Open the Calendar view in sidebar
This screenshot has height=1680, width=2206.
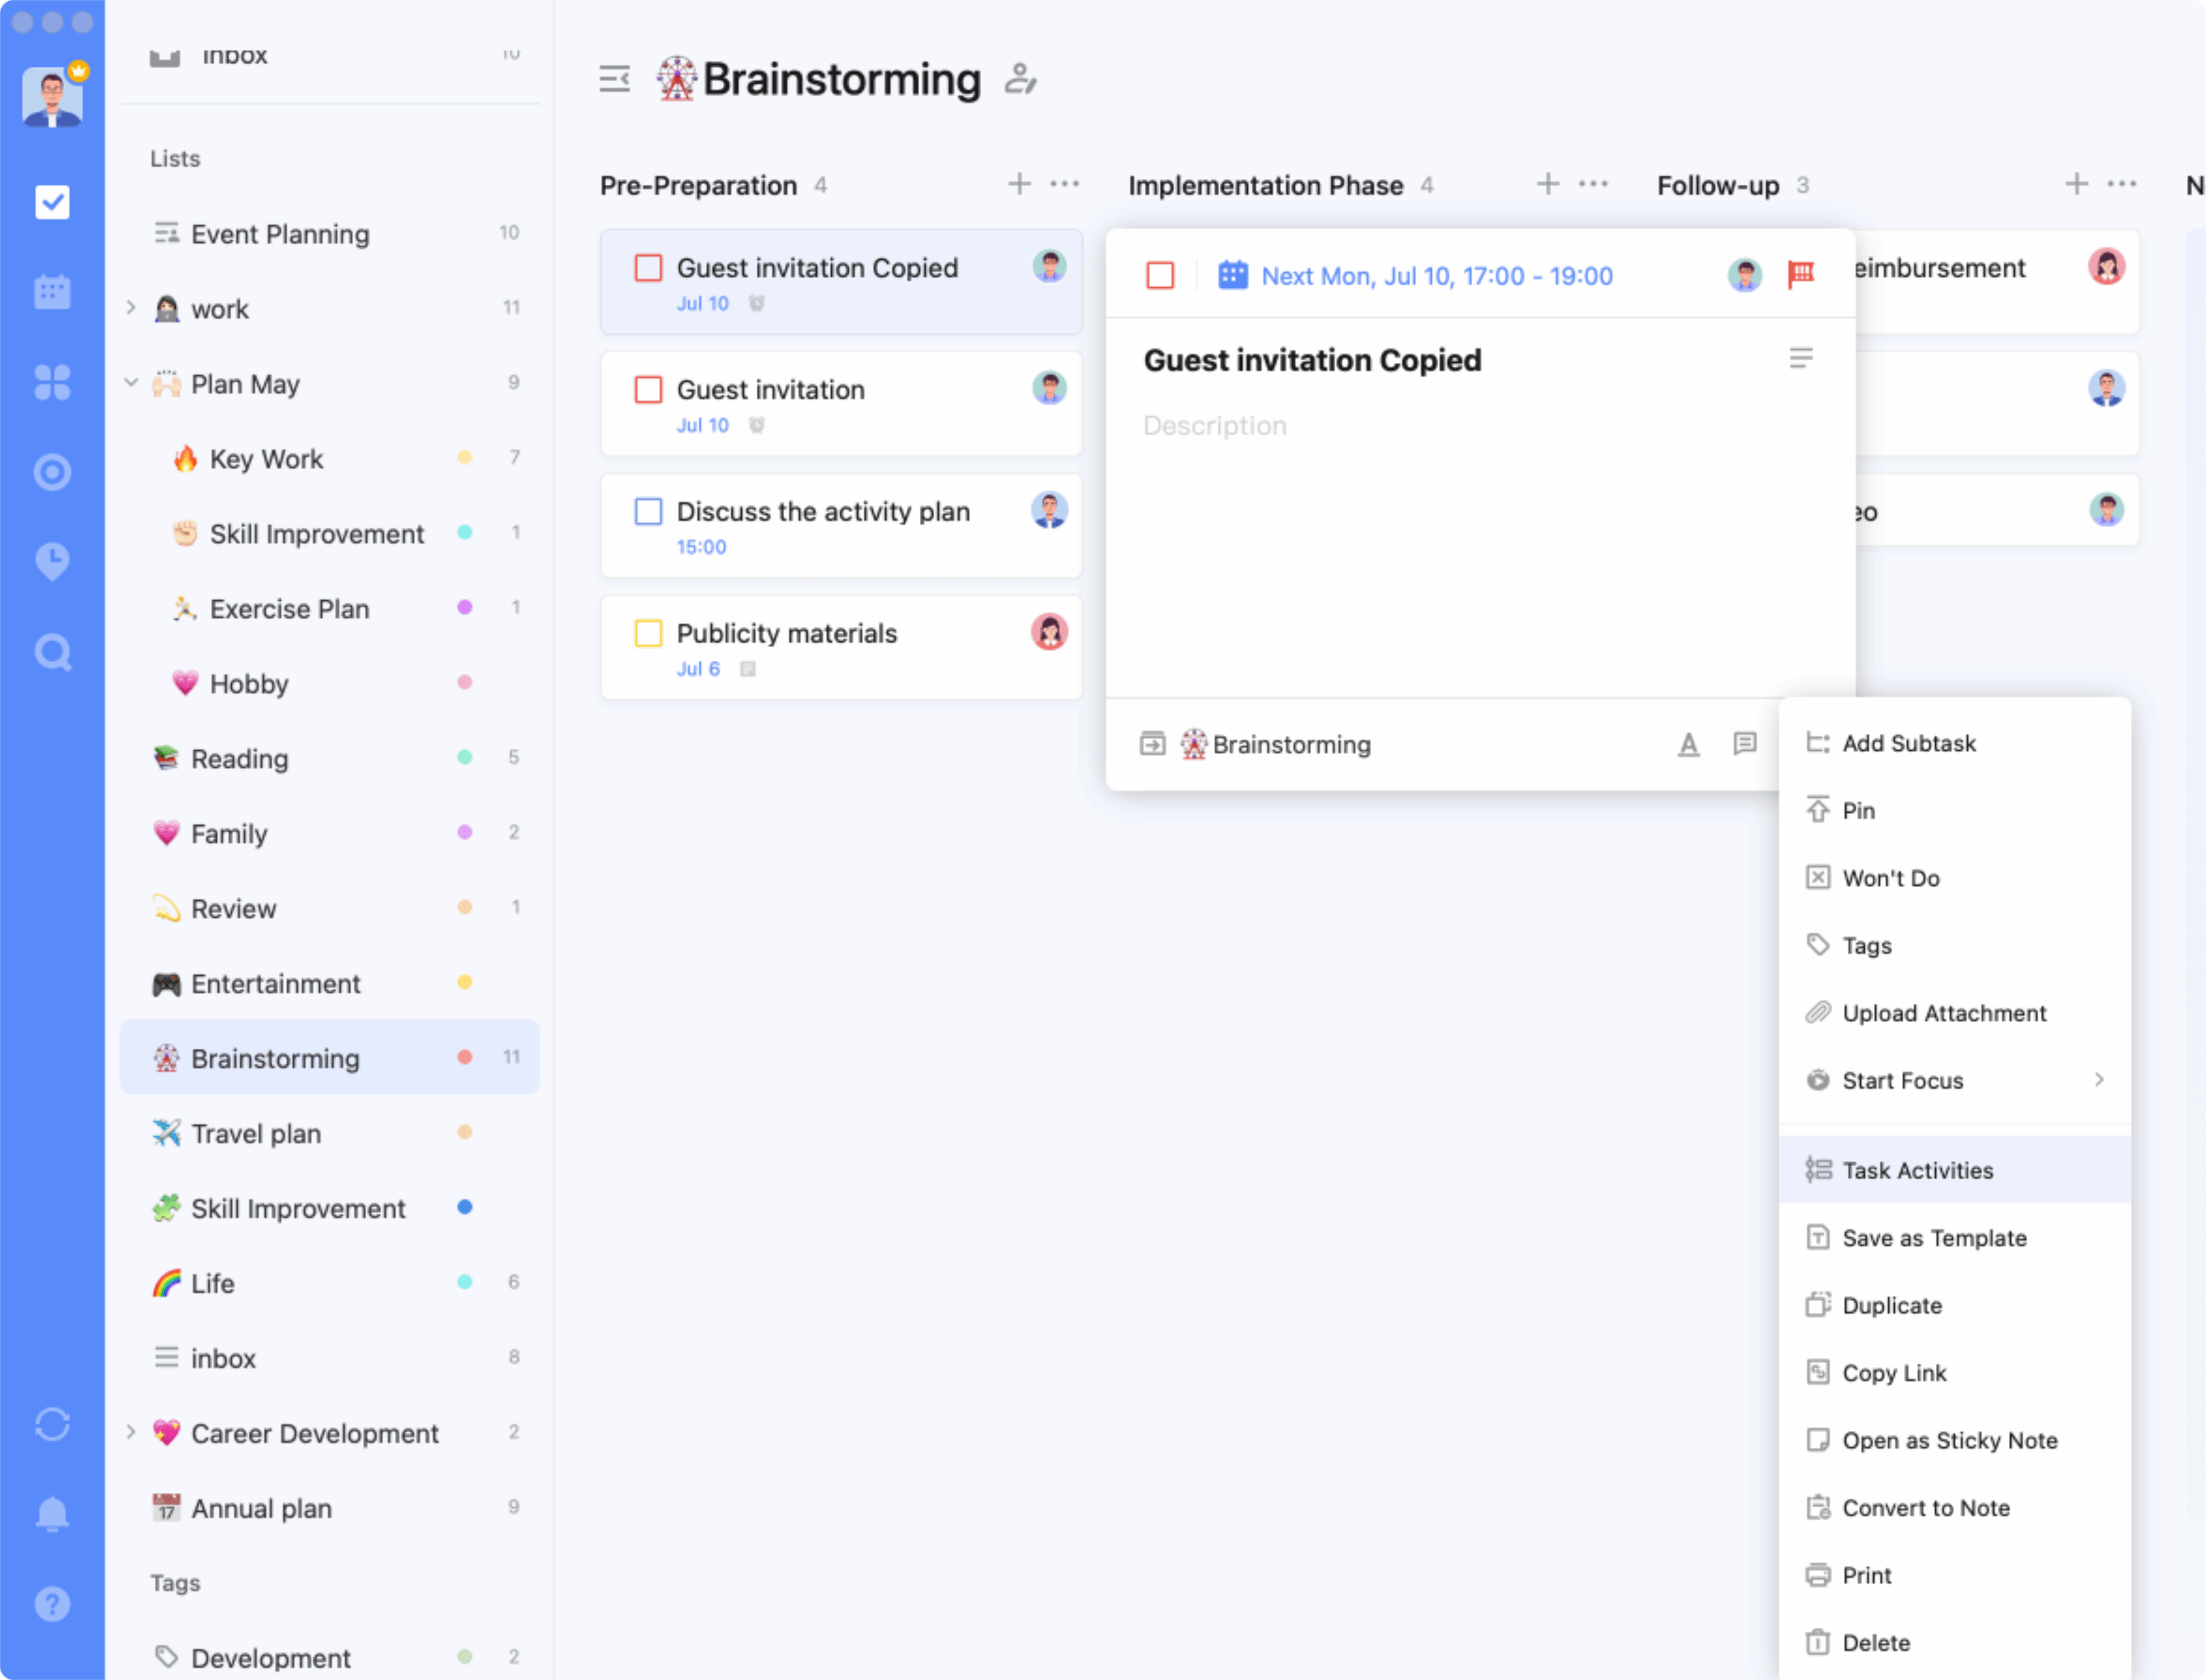pyautogui.click(x=52, y=291)
